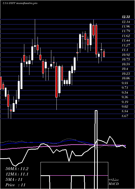Select the 10.58 price axis label
This screenshot has height=189, width=135.
coord(126,64)
